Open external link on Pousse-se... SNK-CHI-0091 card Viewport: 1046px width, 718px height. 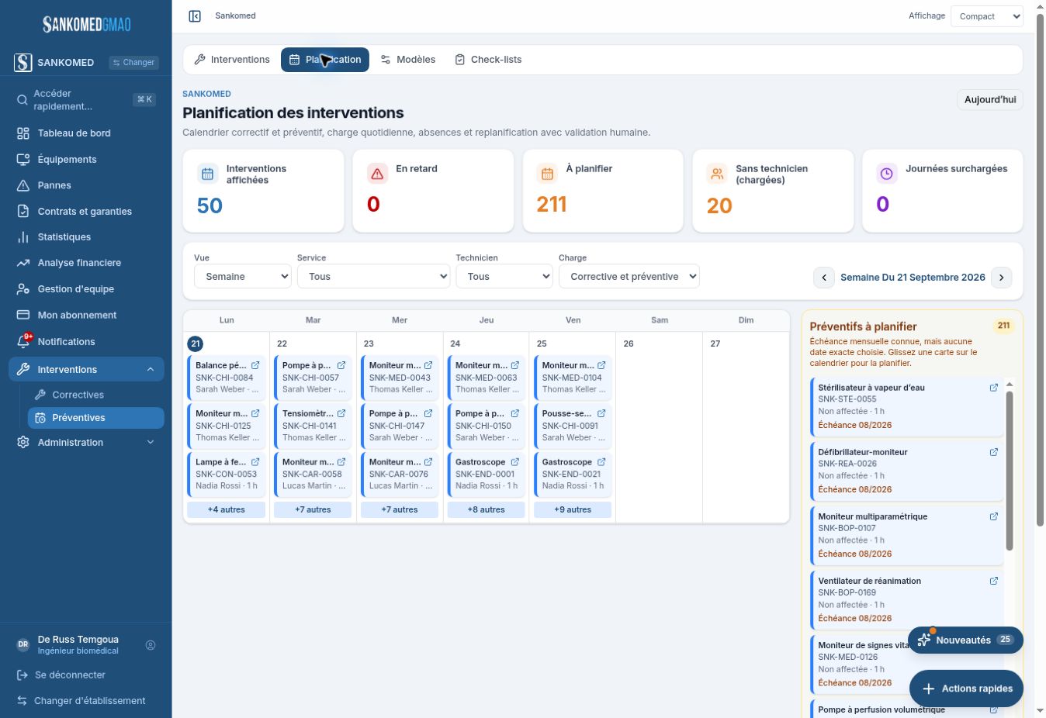[601, 413]
